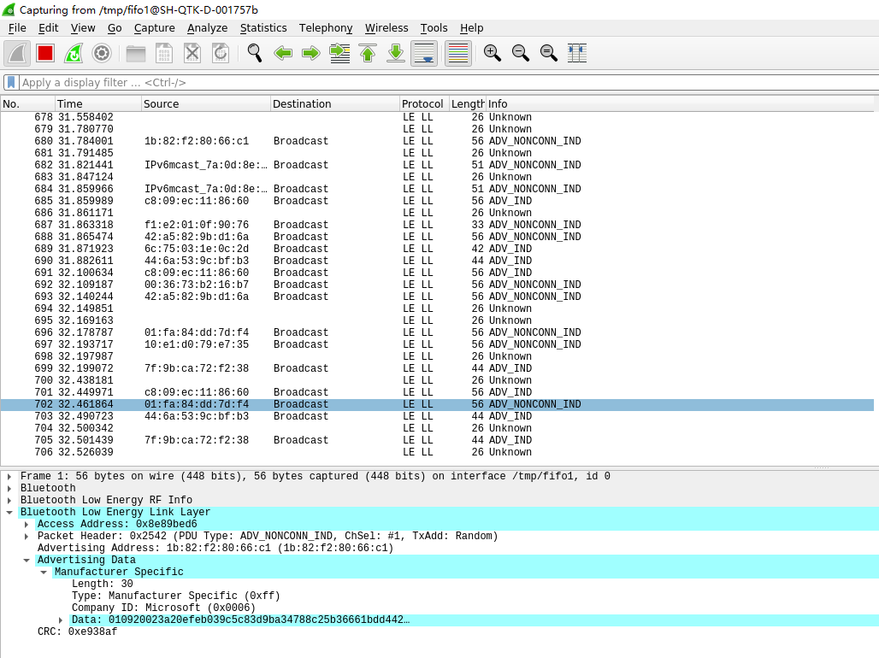The image size is (879, 658).
Task: Expand the Data field node
Action: 61,620
